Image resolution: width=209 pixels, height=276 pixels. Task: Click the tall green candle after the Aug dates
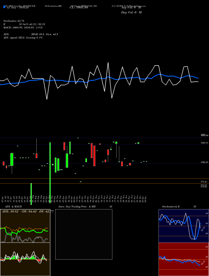(50, 172)
